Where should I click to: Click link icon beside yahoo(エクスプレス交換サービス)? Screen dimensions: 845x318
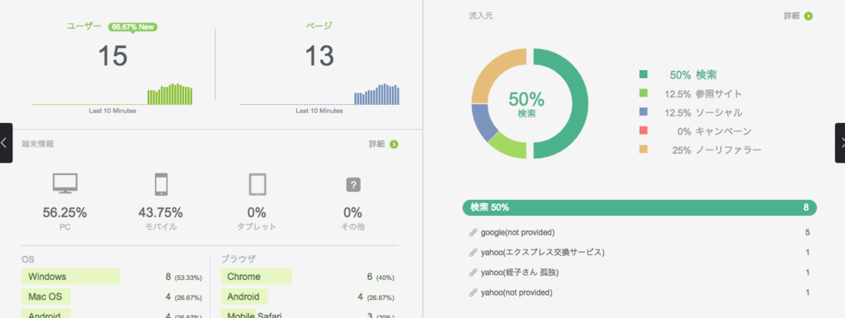click(473, 252)
